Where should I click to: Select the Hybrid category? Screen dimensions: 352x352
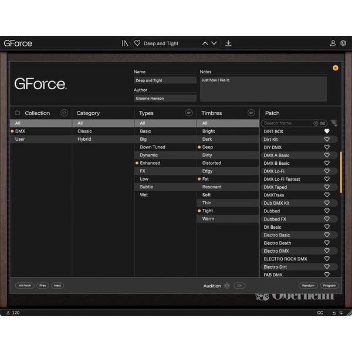103,139
